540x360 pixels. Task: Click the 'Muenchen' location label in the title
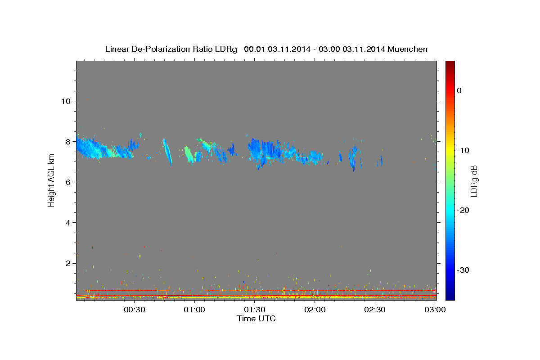[408, 49]
